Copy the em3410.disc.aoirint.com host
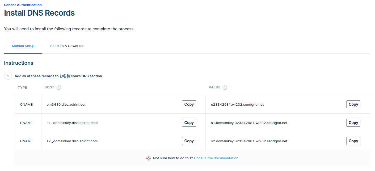The image size is (375, 171). pyautogui.click(x=189, y=104)
